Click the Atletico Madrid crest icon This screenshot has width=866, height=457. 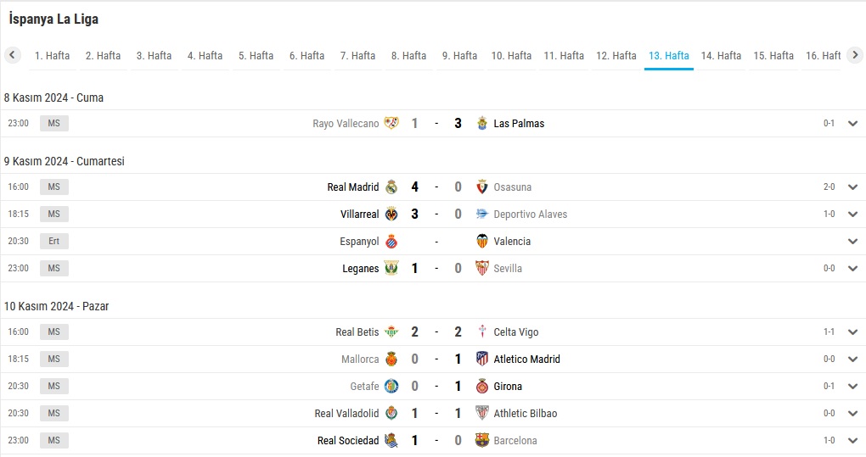(x=482, y=359)
